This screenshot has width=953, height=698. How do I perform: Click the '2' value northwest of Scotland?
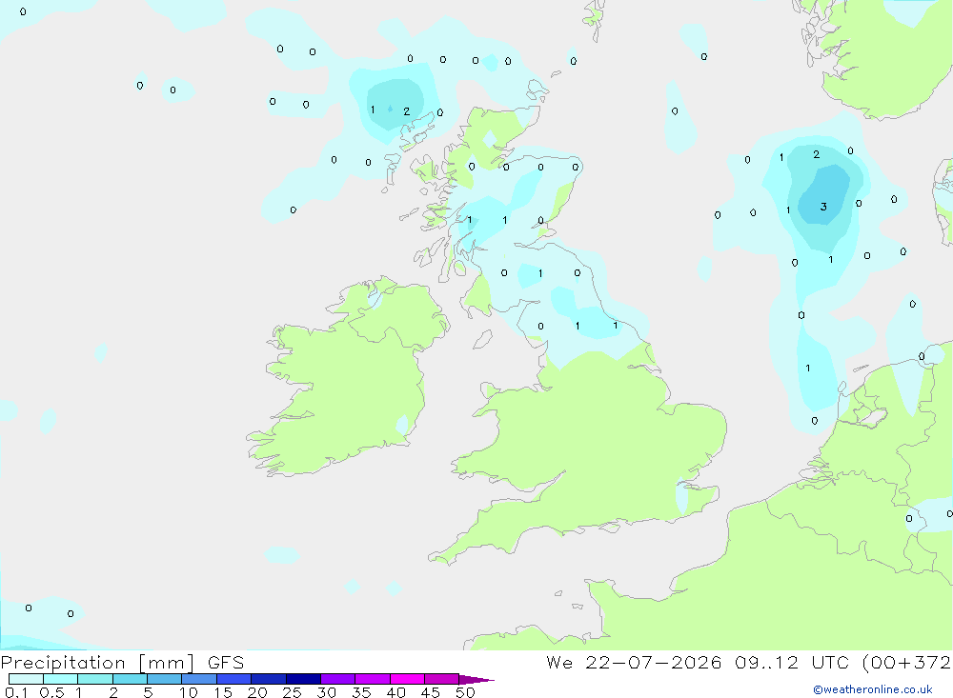pos(407,111)
